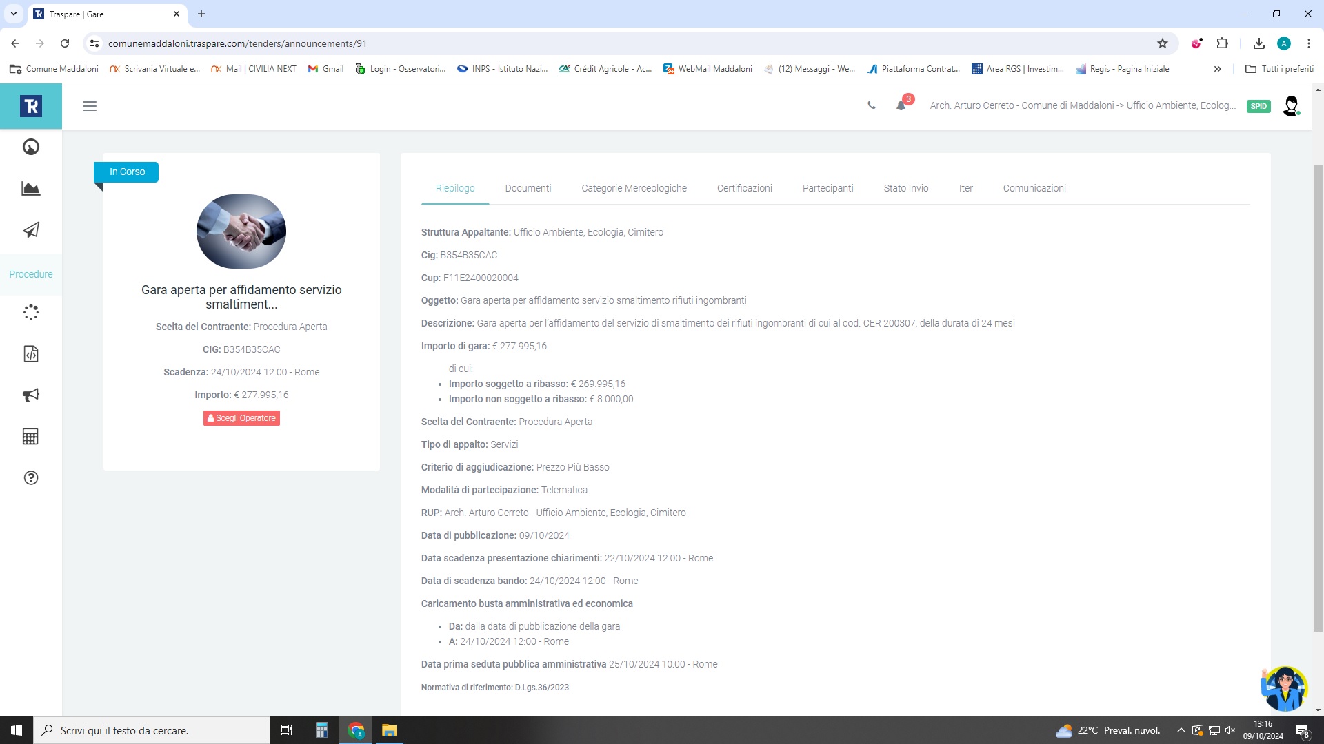Click the Scegli Operatore button
This screenshot has height=744, width=1324.
coord(241,418)
